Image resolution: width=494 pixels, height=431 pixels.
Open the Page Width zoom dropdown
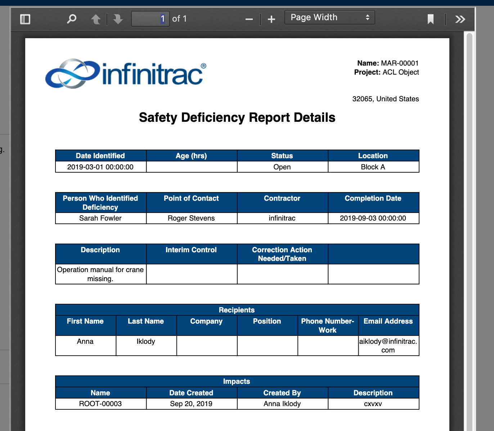tap(329, 17)
